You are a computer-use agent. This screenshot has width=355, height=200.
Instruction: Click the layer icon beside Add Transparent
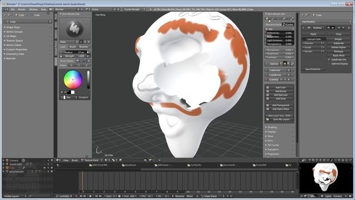(267, 105)
